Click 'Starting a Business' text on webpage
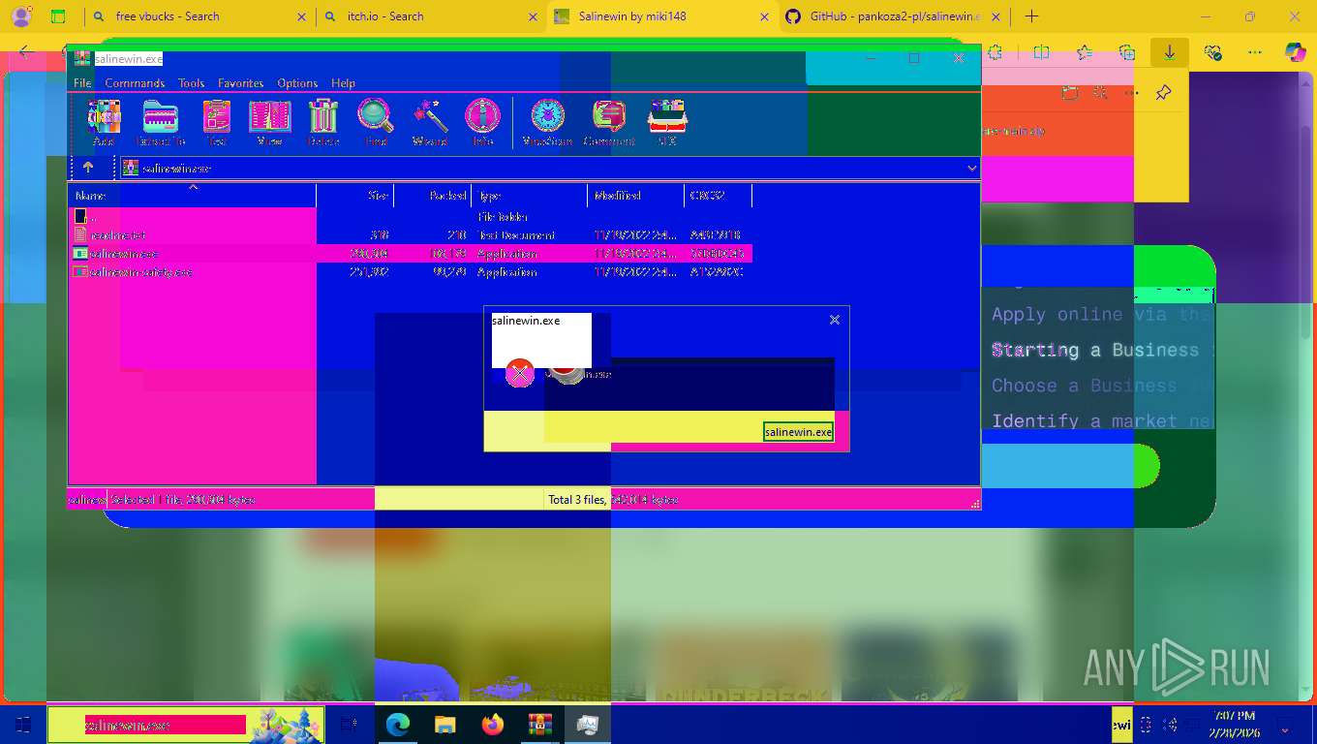 point(1095,350)
